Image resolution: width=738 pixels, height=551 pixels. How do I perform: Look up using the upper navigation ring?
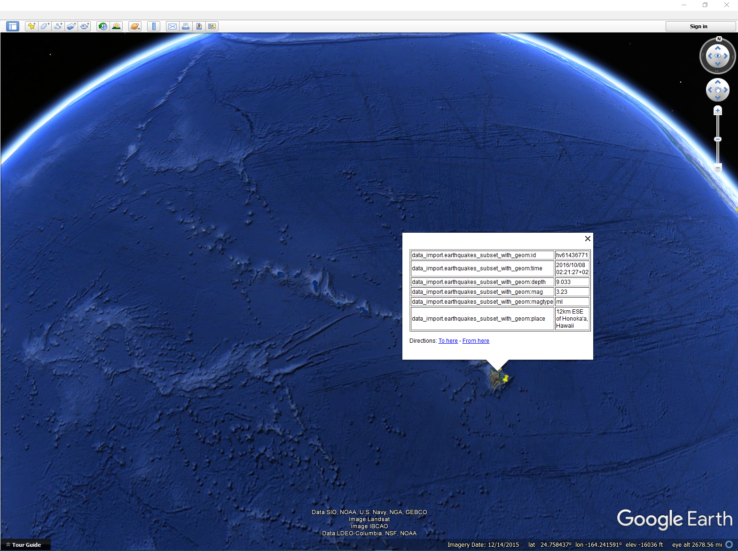coord(718,48)
